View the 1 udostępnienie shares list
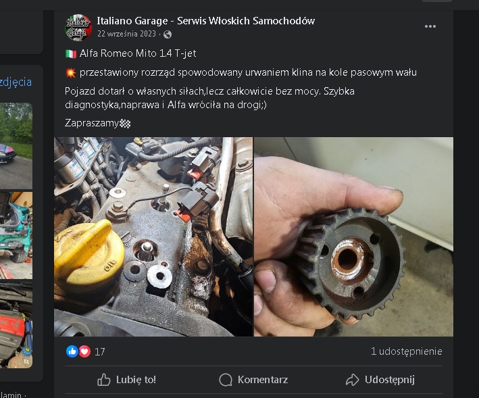The height and width of the screenshot is (398, 479). coord(406,351)
